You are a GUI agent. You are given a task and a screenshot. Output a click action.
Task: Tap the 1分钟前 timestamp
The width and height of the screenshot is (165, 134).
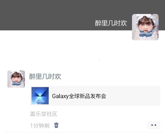click(40, 125)
